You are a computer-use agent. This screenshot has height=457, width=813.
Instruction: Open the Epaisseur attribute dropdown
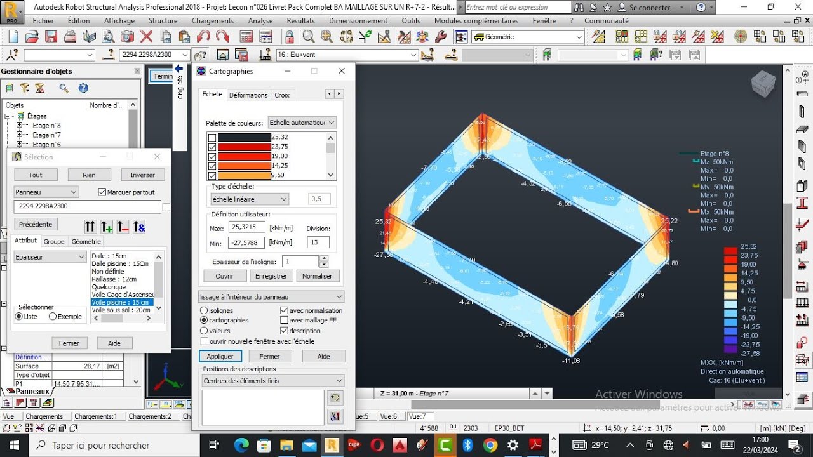coord(50,257)
